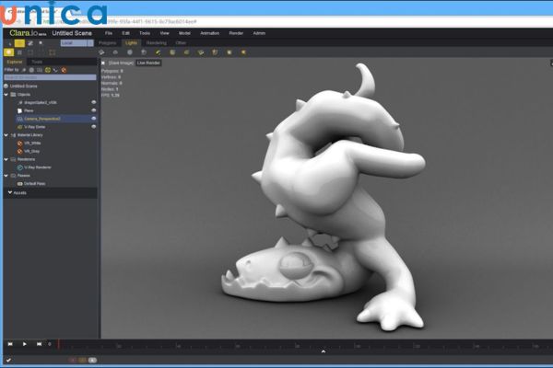
Task: Open the Render menu
Action: point(235,32)
